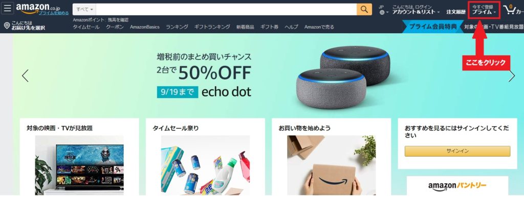This screenshot has height=222, width=524.
Task: Open the hamburger menu icon
Action: [7, 8]
